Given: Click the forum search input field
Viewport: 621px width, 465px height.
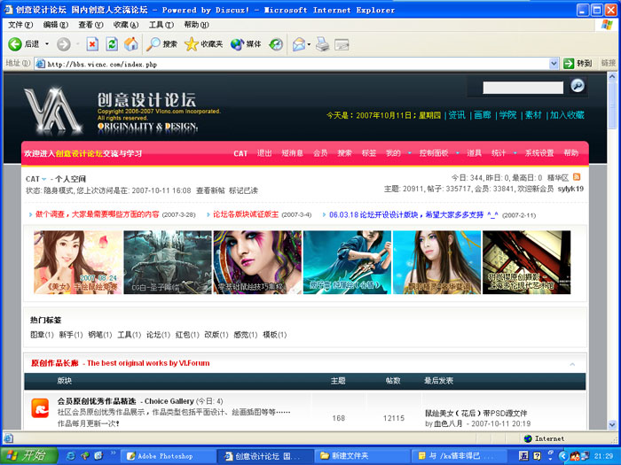Looking at the screenshot, I should (x=523, y=88).
